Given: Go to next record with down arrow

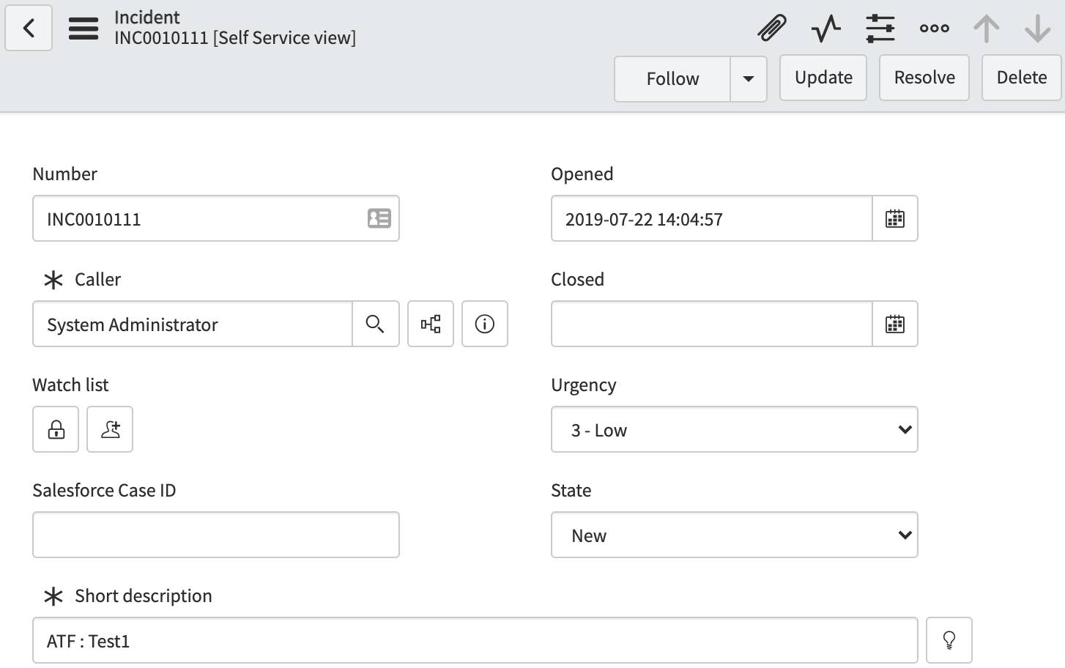Looking at the screenshot, I should coord(1038,29).
